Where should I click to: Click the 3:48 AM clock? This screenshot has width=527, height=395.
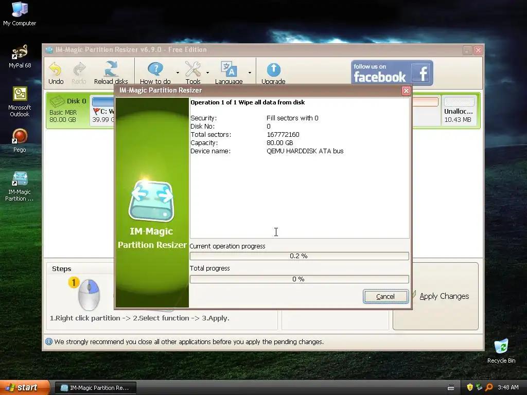point(508,387)
